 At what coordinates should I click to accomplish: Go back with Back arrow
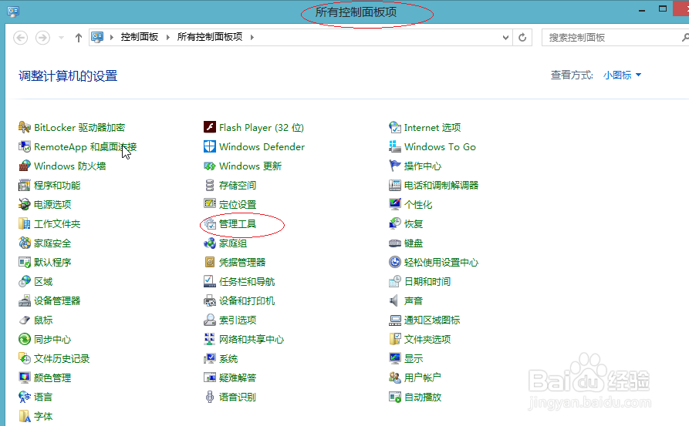coord(20,37)
